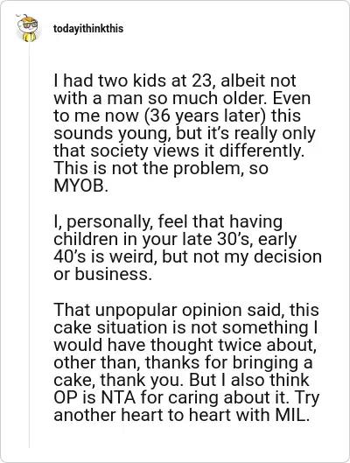Open the Snoo avatar of todayithinkthis

pyautogui.click(x=29, y=28)
